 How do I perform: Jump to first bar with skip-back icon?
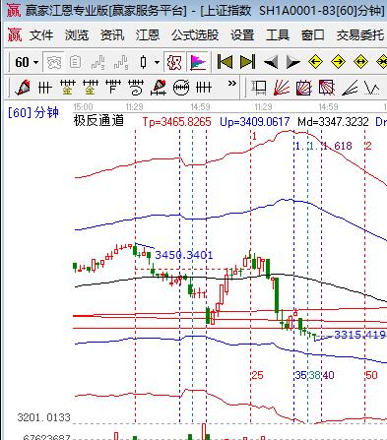point(225,62)
